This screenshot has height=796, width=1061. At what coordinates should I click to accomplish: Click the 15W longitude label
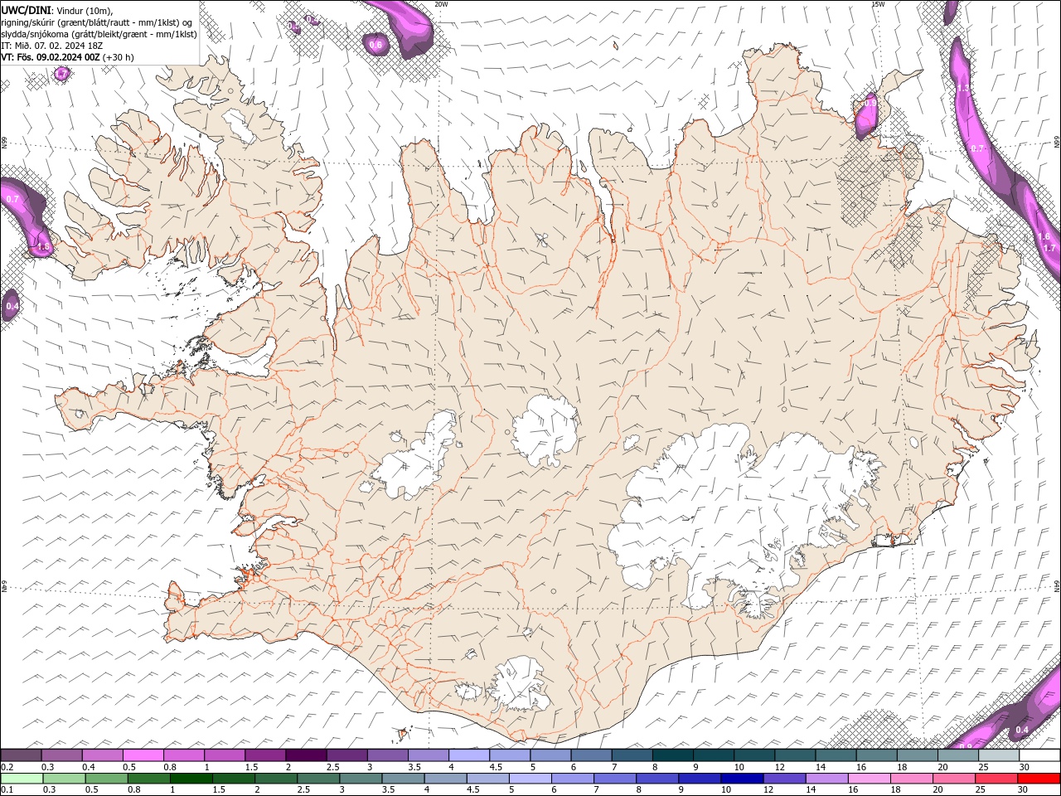878,4
